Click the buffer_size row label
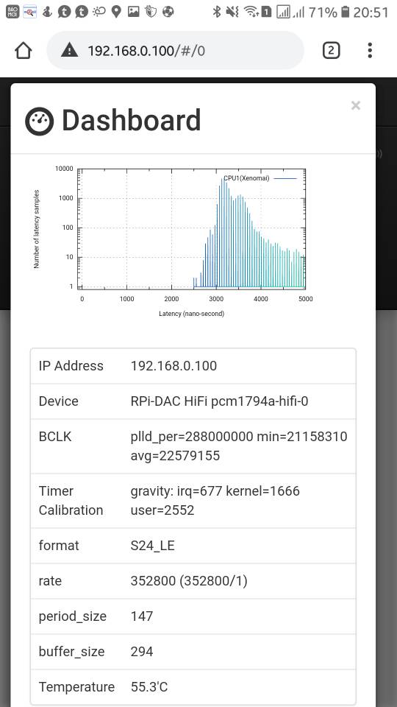Viewport: 397px width, 707px height. 71,652
